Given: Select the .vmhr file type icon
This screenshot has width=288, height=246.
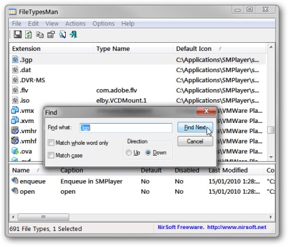Looking at the screenshot, I should tap(15, 130).
